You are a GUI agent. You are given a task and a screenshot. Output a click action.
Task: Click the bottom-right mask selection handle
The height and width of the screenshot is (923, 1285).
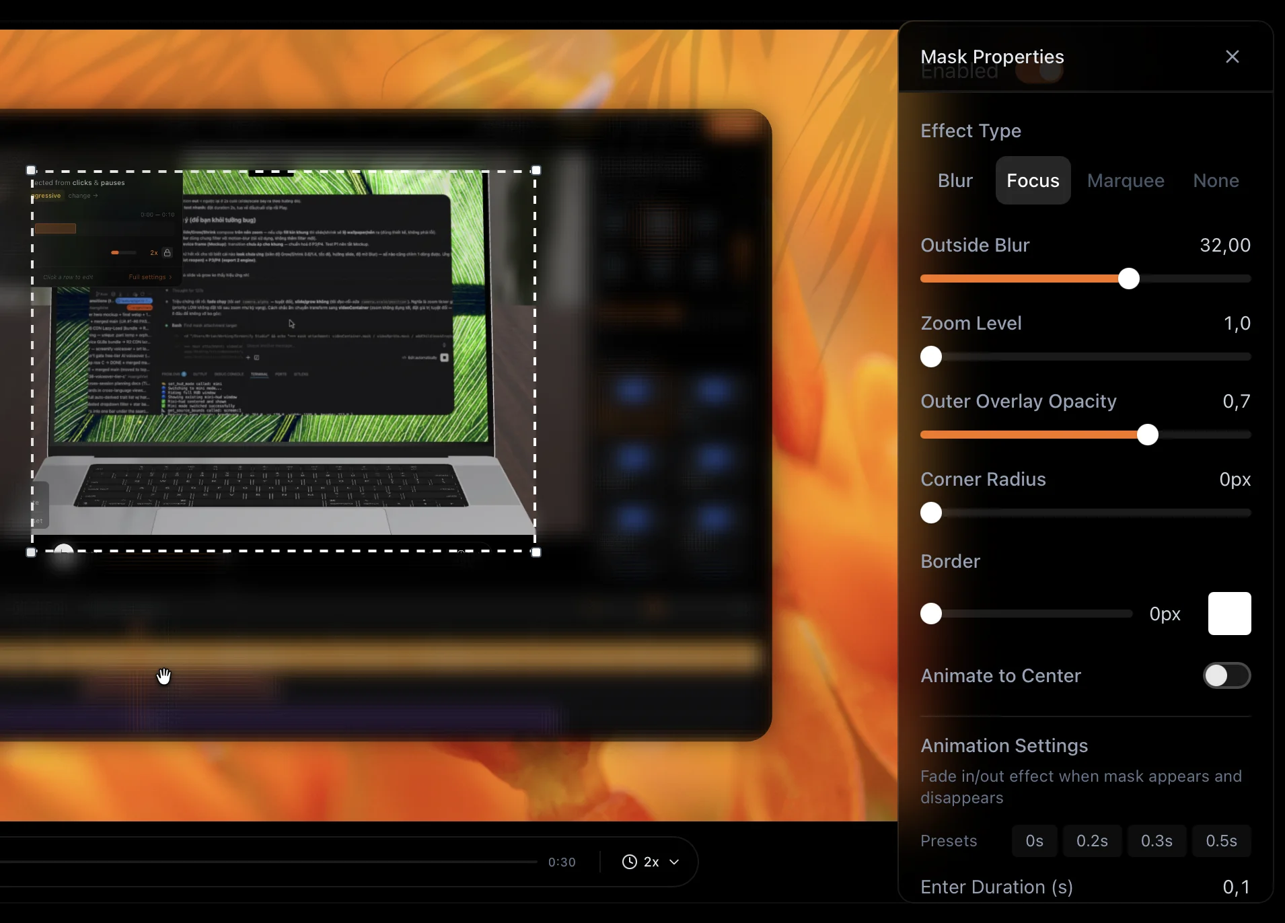(536, 552)
